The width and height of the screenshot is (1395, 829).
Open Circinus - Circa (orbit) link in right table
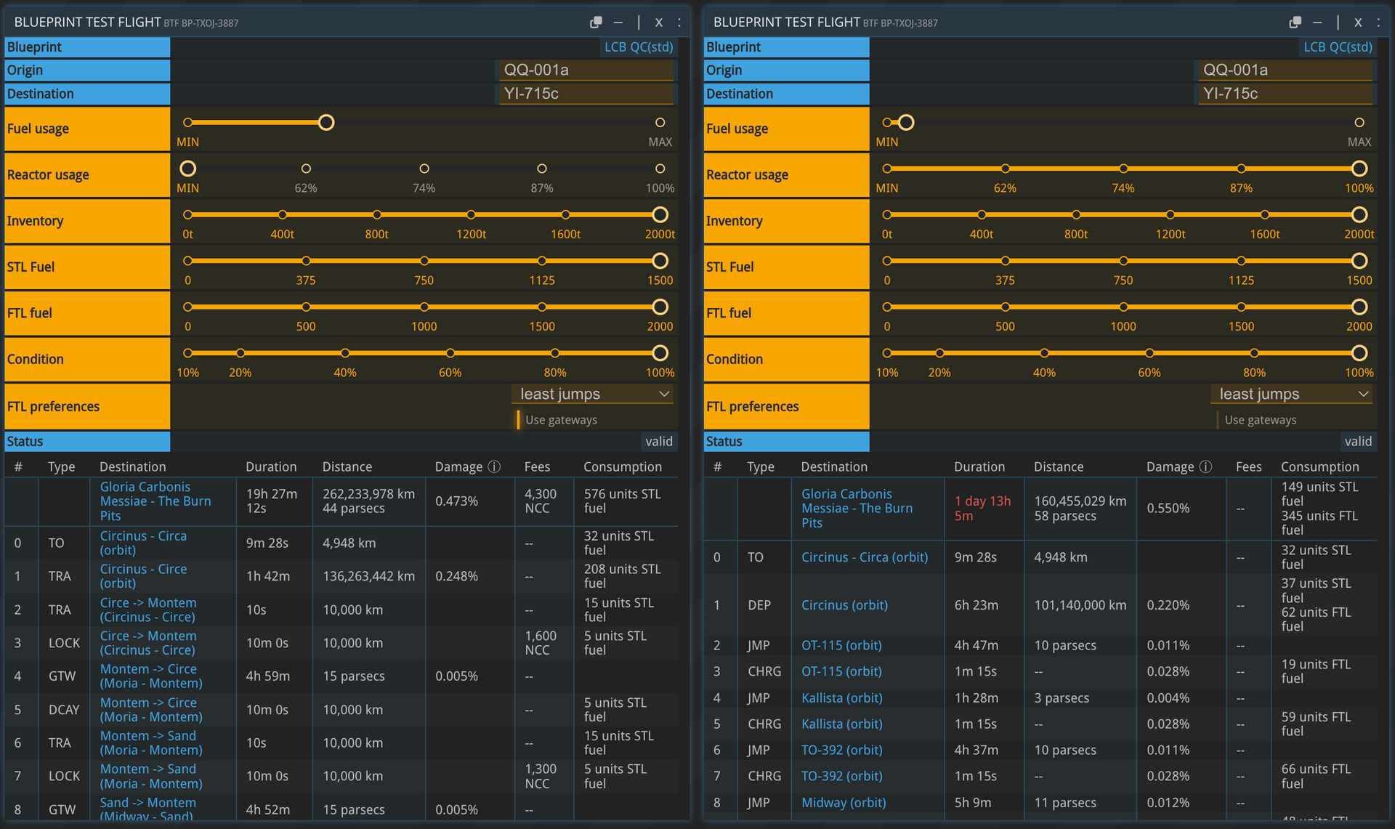(864, 557)
